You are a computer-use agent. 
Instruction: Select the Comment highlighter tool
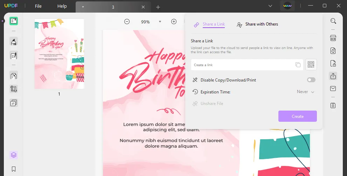point(14,42)
